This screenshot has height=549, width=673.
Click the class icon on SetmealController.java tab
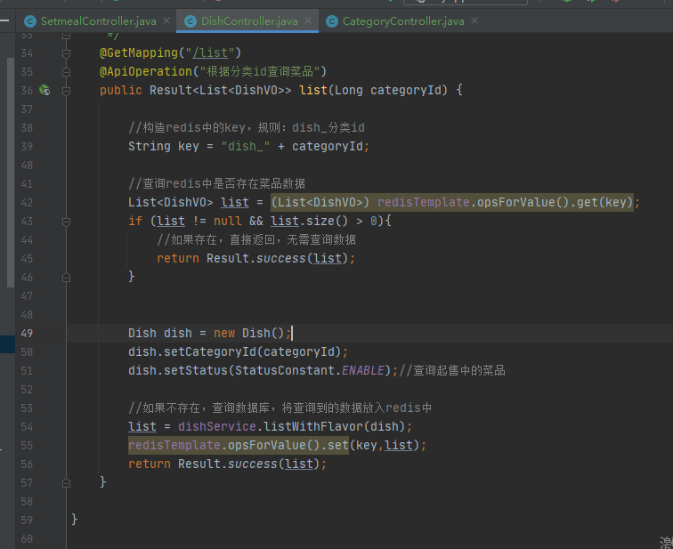30,21
